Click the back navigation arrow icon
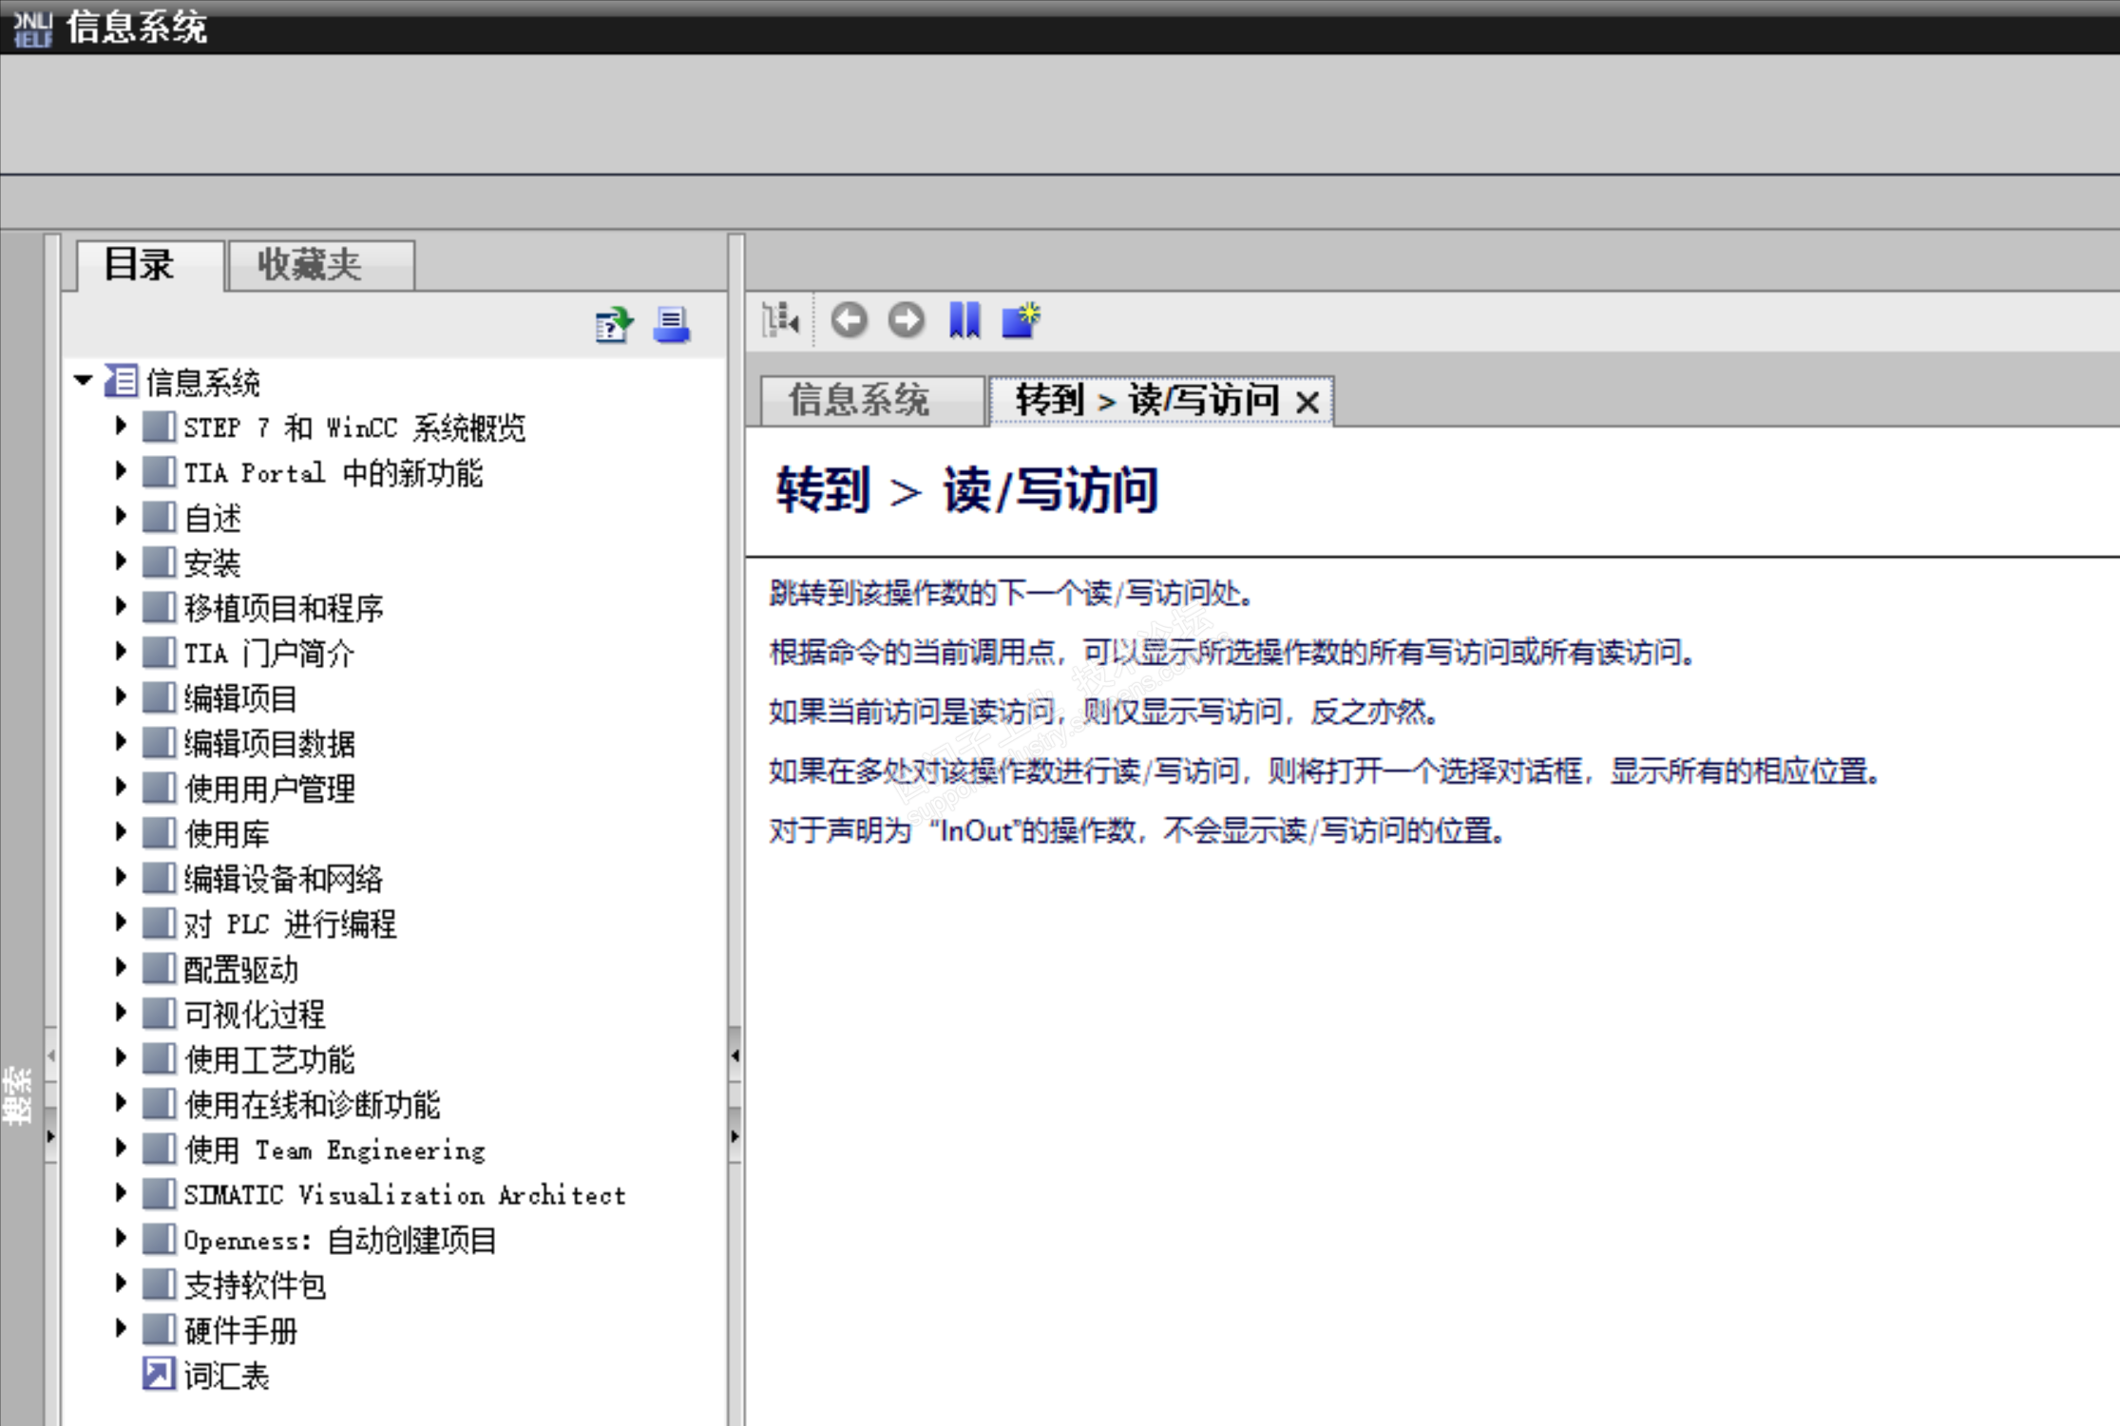The height and width of the screenshot is (1426, 2120). pos(849,320)
